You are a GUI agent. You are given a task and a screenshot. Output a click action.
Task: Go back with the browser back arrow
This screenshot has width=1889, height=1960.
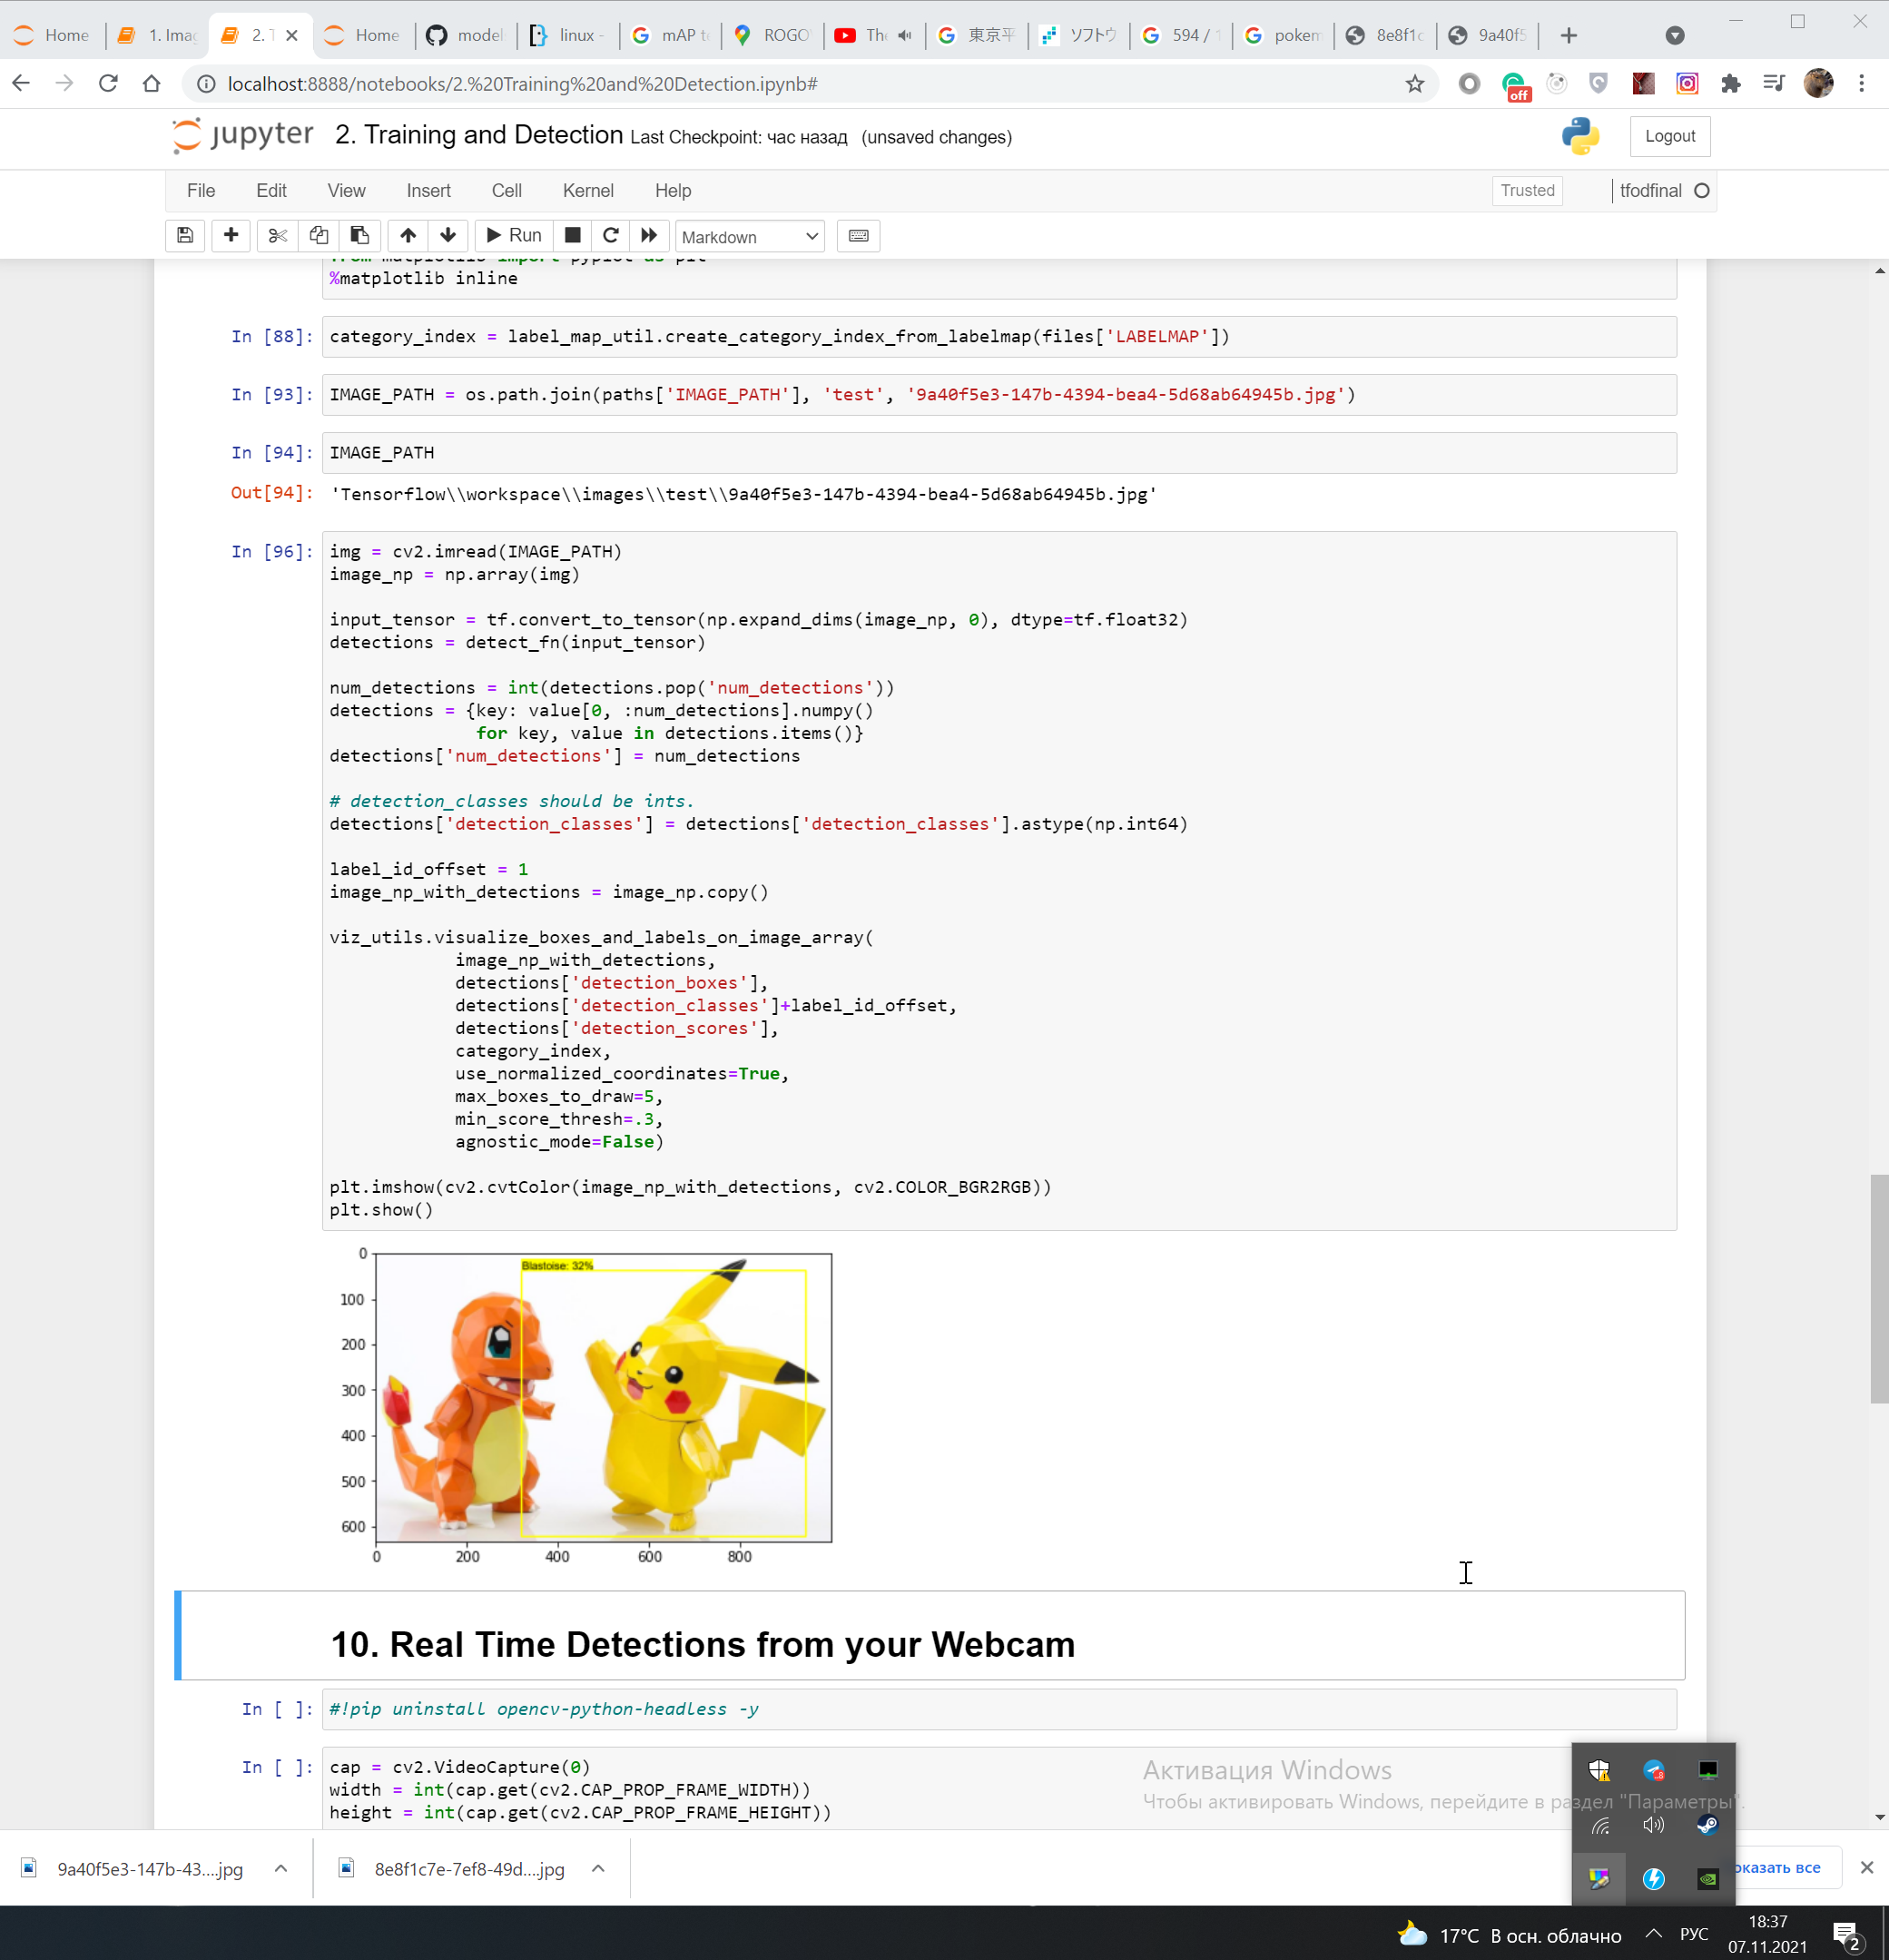pos(21,84)
